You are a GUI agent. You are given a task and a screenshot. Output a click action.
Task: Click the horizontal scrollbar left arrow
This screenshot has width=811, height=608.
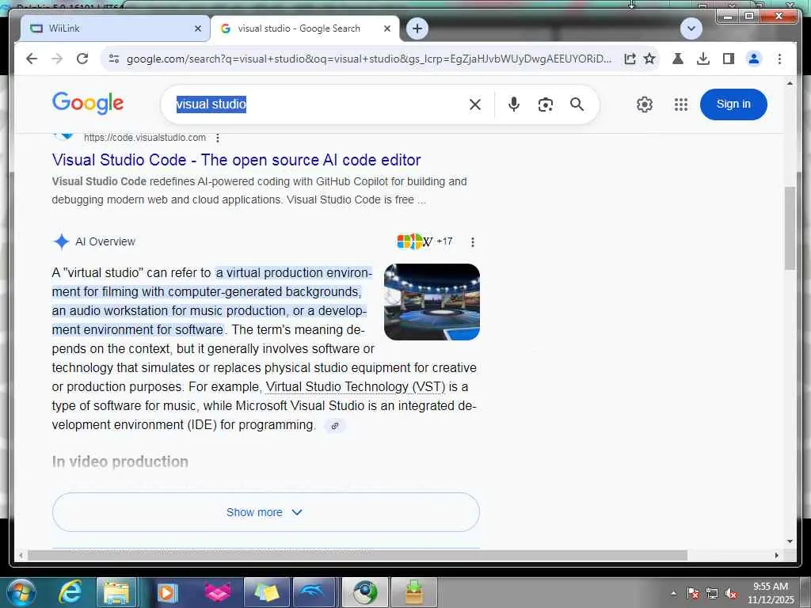point(21,555)
